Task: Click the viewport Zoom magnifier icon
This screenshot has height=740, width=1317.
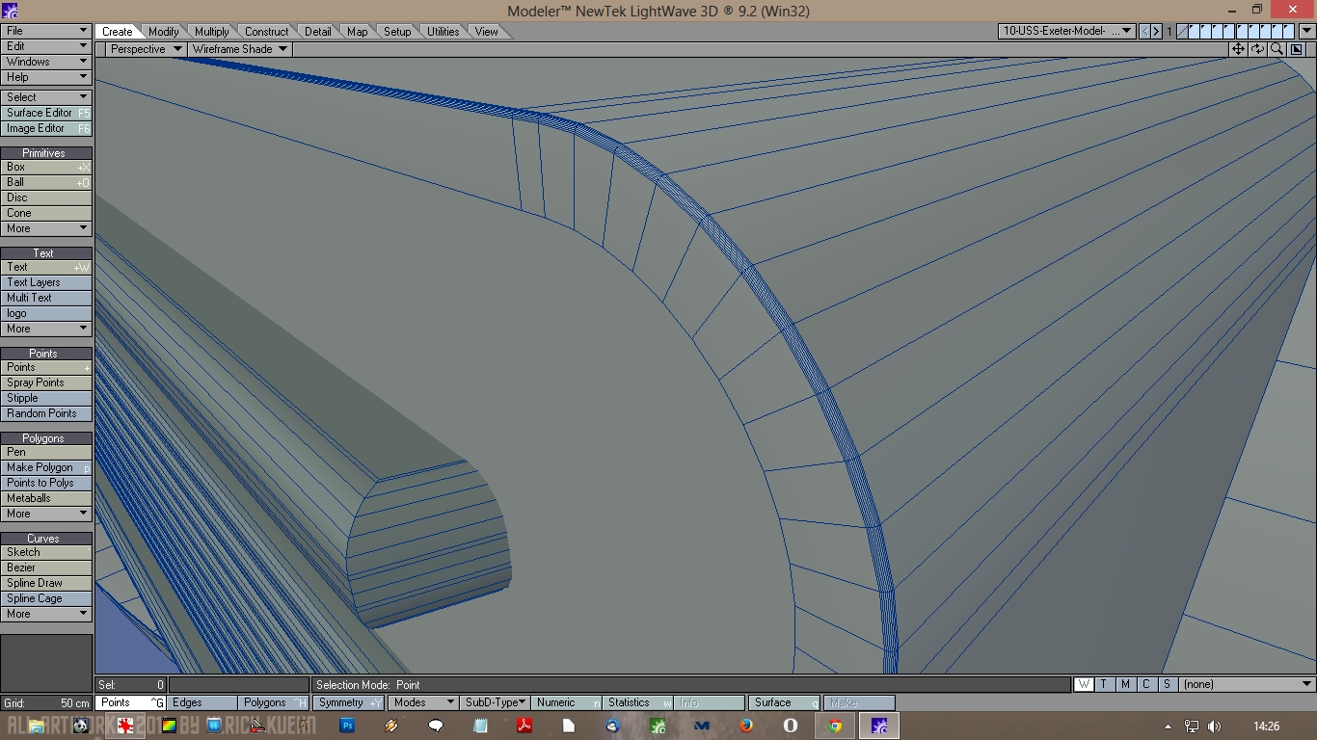Action: (1277, 49)
